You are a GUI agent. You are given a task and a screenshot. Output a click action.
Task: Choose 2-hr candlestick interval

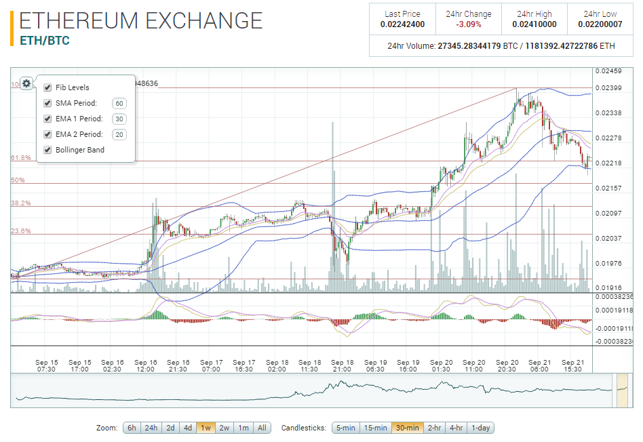[434, 428]
